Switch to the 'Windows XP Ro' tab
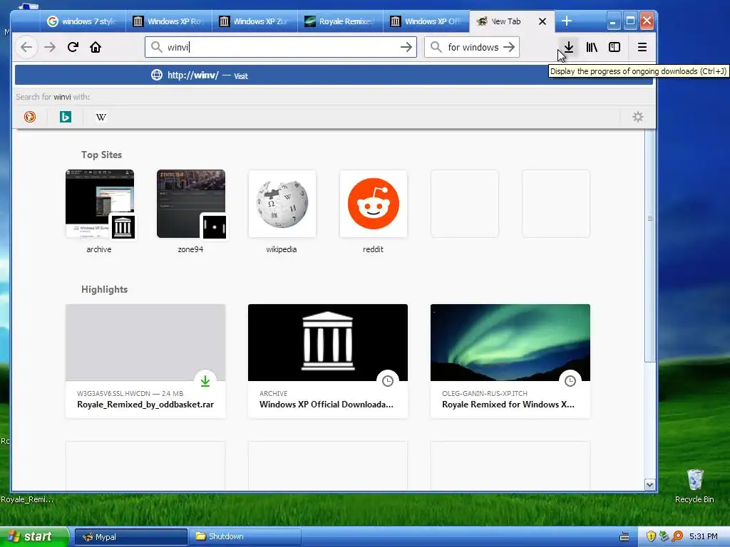Viewport: 730px width, 547px height. pyautogui.click(x=168, y=21)
